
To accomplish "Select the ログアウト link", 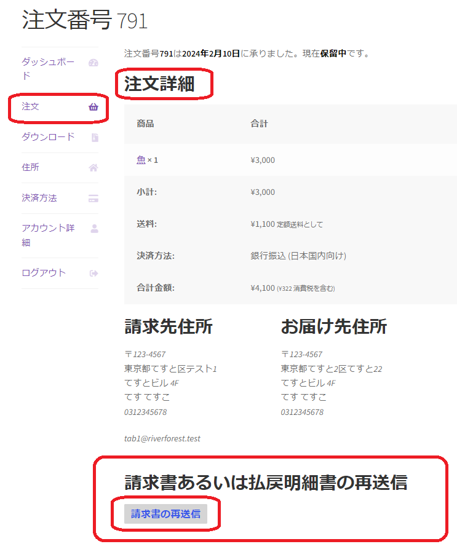I will [x=44, y=273].
